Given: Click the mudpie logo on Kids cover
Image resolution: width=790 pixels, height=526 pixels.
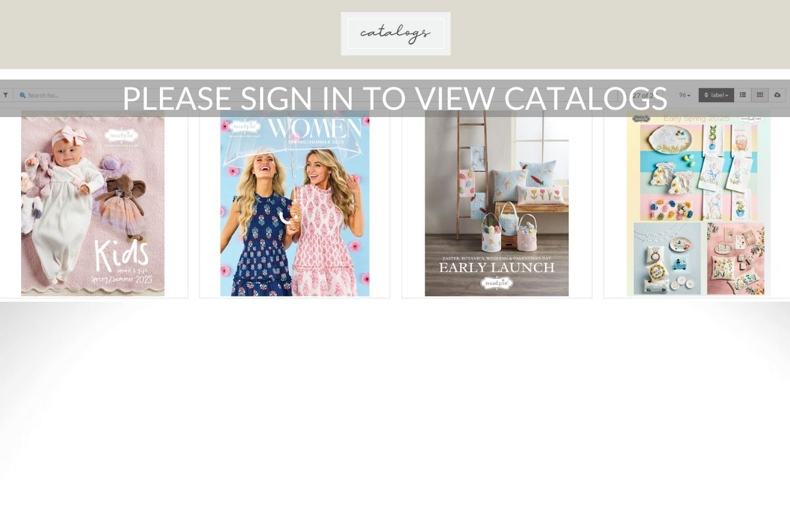Looking at the screenshot, I should [121, 135].
